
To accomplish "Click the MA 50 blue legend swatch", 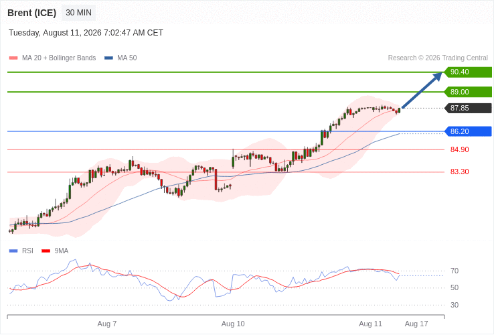I will pyautogui.click(x=108, y=58).
